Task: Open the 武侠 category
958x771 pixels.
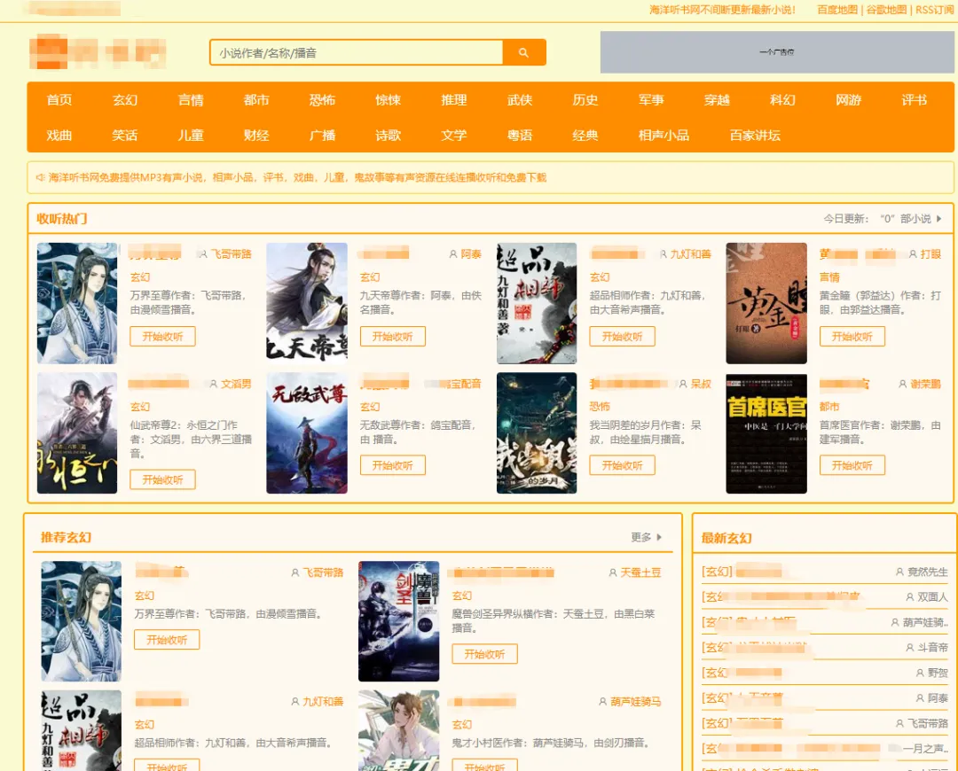Action: pos(520,100)
